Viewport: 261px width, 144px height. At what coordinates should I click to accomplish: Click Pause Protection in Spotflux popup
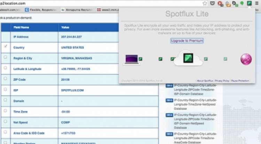240,81
